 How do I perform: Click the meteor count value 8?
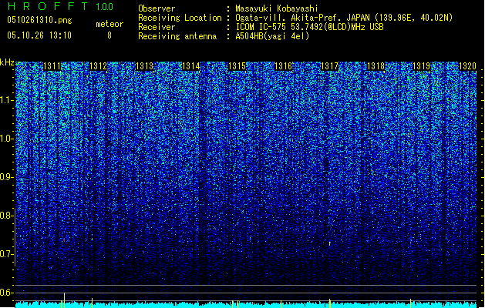109,35
